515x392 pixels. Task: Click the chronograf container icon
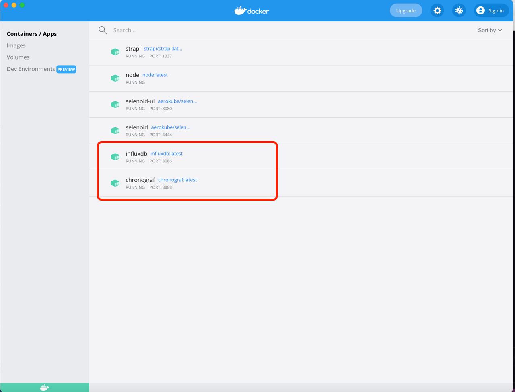click(x=115, y=183)
